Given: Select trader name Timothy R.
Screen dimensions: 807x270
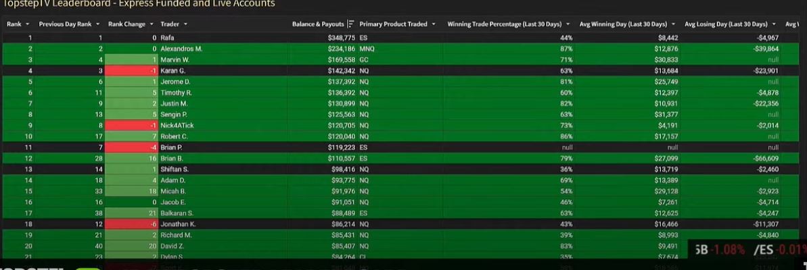Looking at the screenshot, I should [x=176, y=92].
